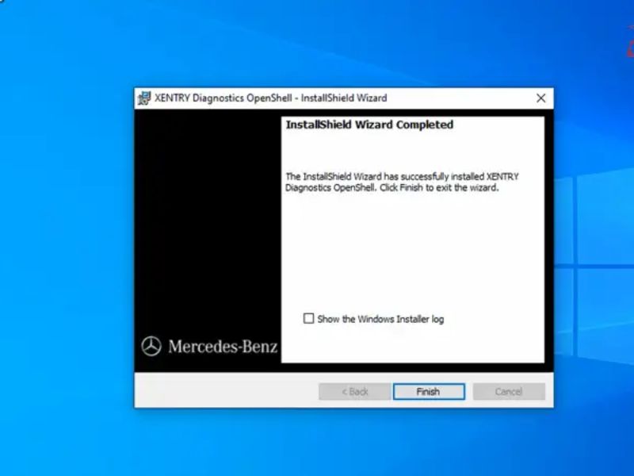This screenshot has height=476, width=634.
Task: Click the greyed-out Cancel button
Action: (x=508, y=391)
